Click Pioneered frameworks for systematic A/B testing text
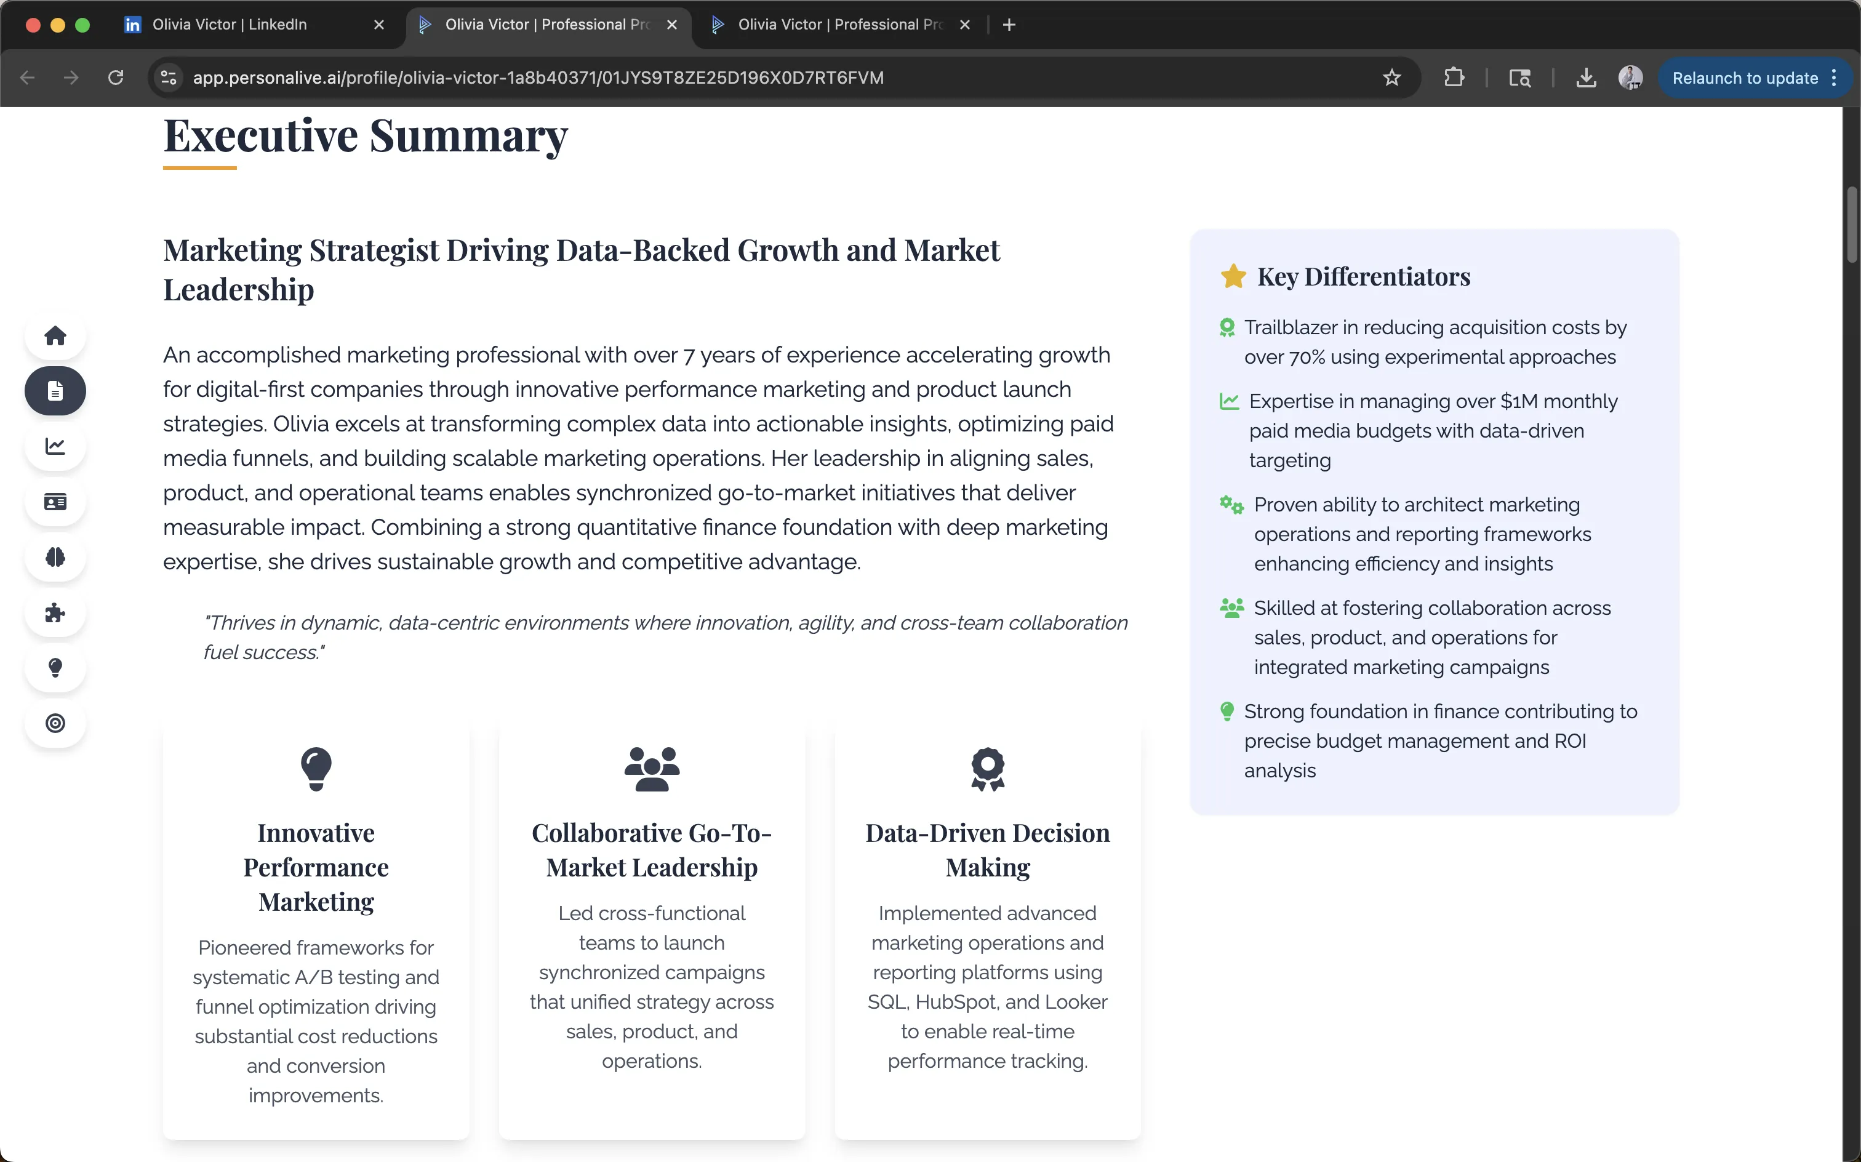The height and width of the screenshot is (1162, 1861). pos(316,1021)
